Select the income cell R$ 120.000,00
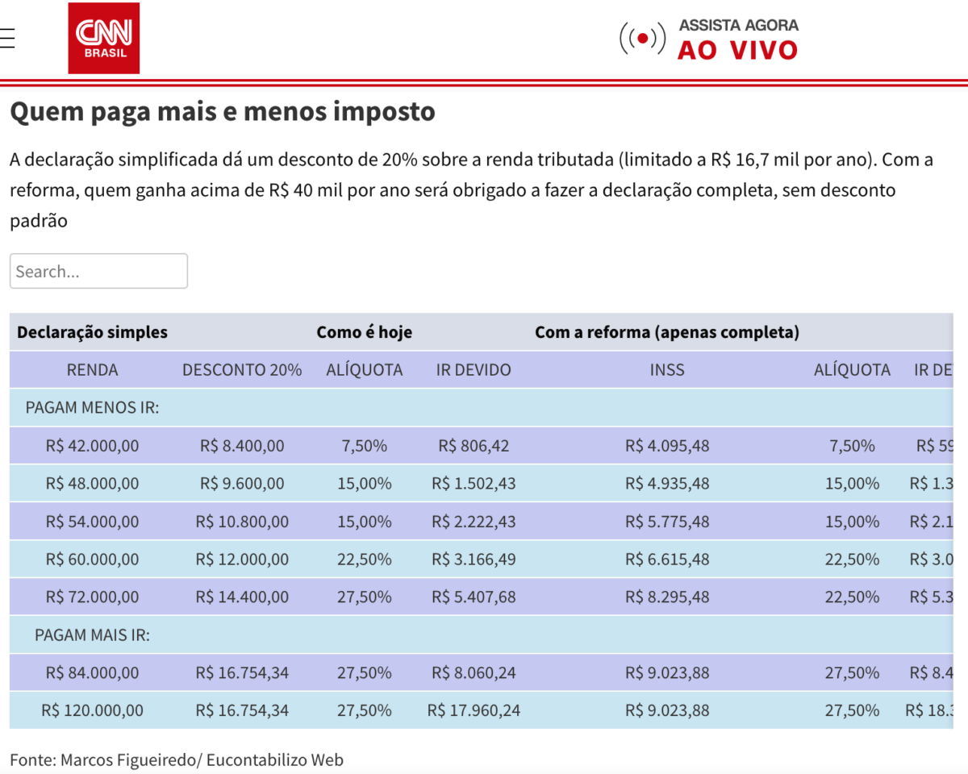The height and width of the screenshot is (774, 968). click(x=93, y=710)
